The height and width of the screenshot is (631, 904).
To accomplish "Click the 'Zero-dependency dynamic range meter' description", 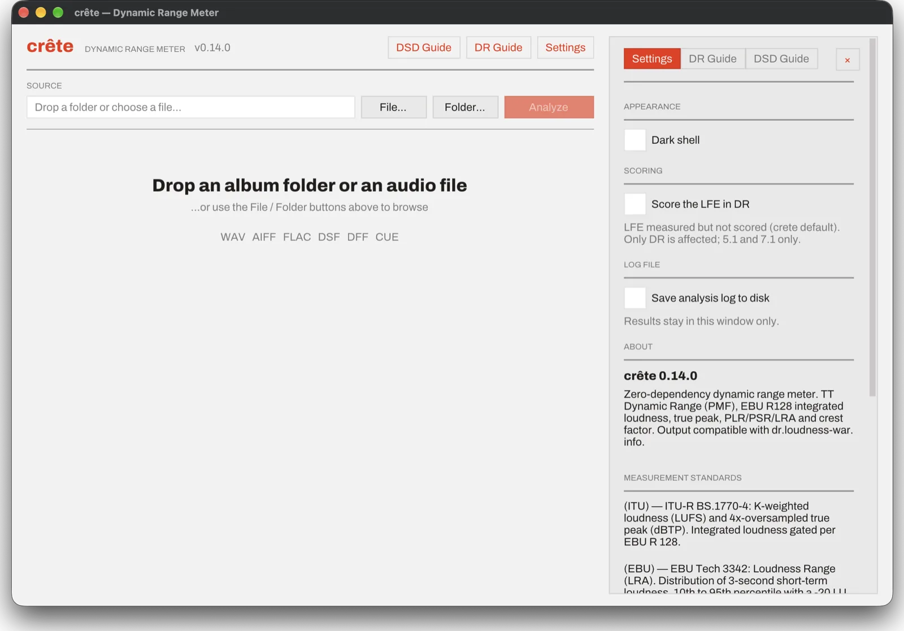I will pos(738,418).
